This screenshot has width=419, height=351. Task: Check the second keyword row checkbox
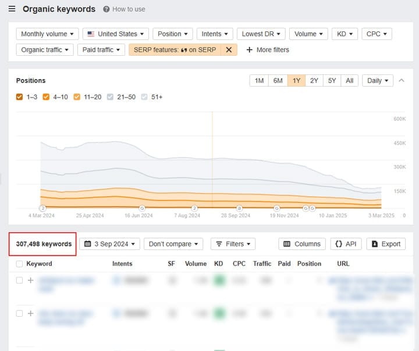(19, 313)
